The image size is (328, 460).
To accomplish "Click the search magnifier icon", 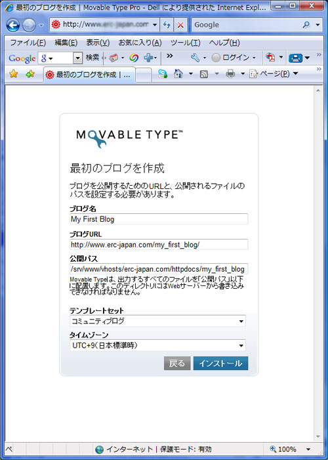I will coord(306,25).
